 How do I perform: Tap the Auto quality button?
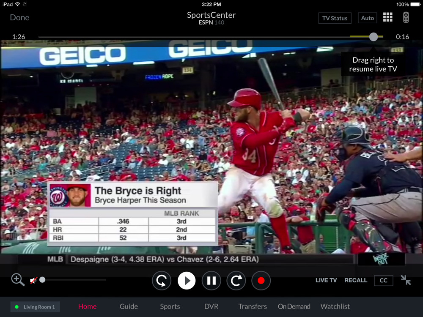[x=368, y=18]
